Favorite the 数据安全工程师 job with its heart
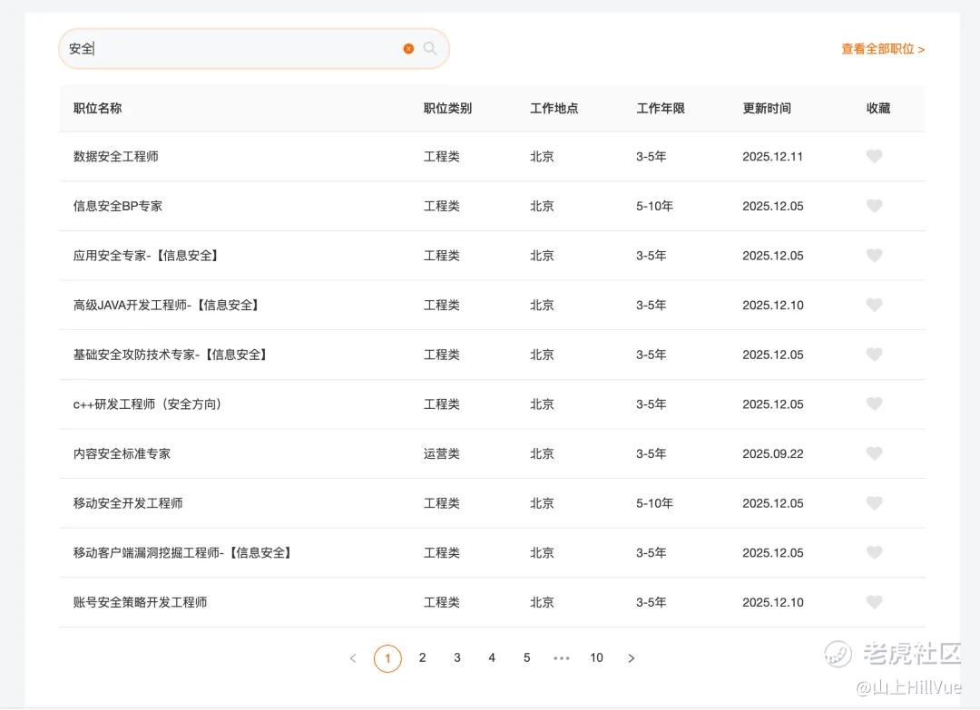Image resolution: width=980 pixels, height=710 pixels. click(x=875, y=156)
